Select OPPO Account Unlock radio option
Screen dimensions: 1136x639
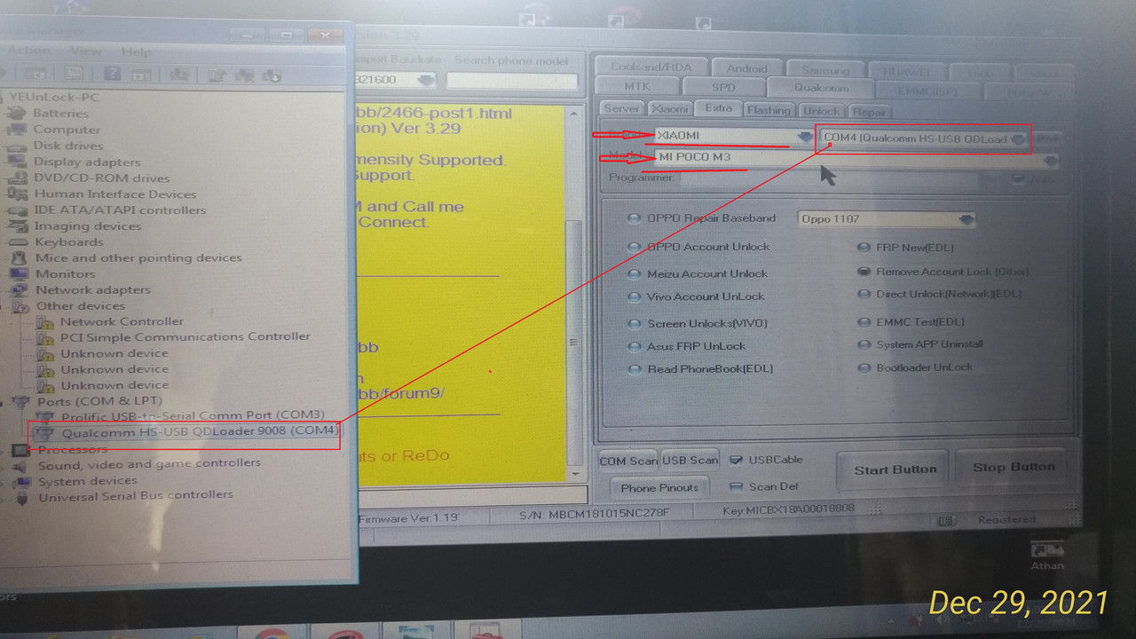(x=634, y=247)
